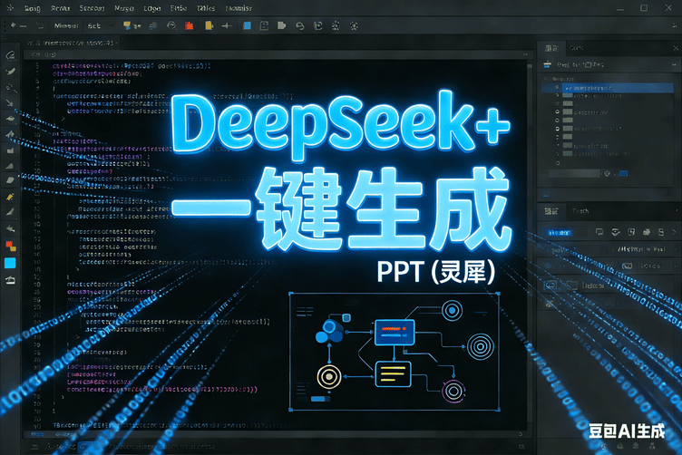Click the code editor's vertical scrollbar

530,244
